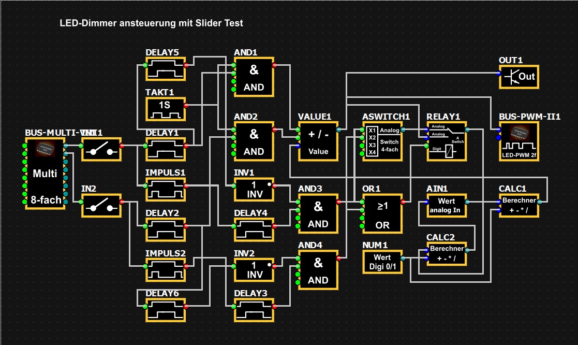Select the CALC2 Berechner block

446,254
